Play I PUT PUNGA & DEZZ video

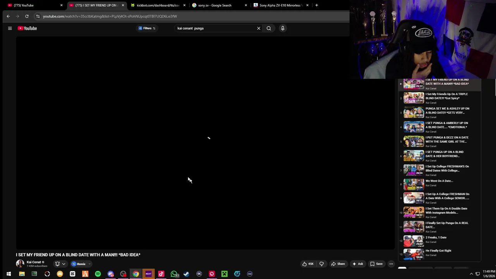pos(440,141)
